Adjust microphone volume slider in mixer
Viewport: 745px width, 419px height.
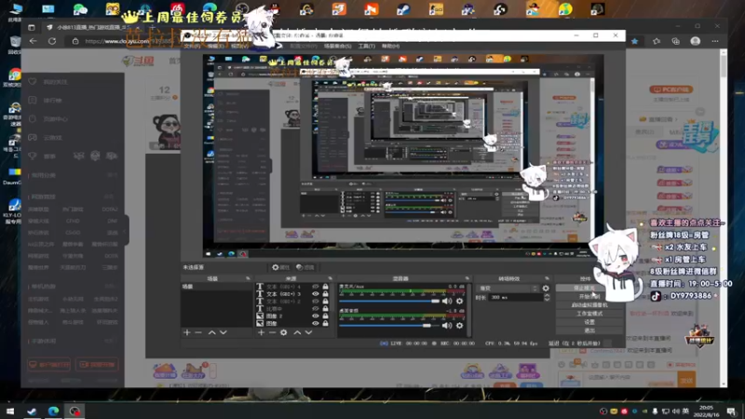click(389, 301)
